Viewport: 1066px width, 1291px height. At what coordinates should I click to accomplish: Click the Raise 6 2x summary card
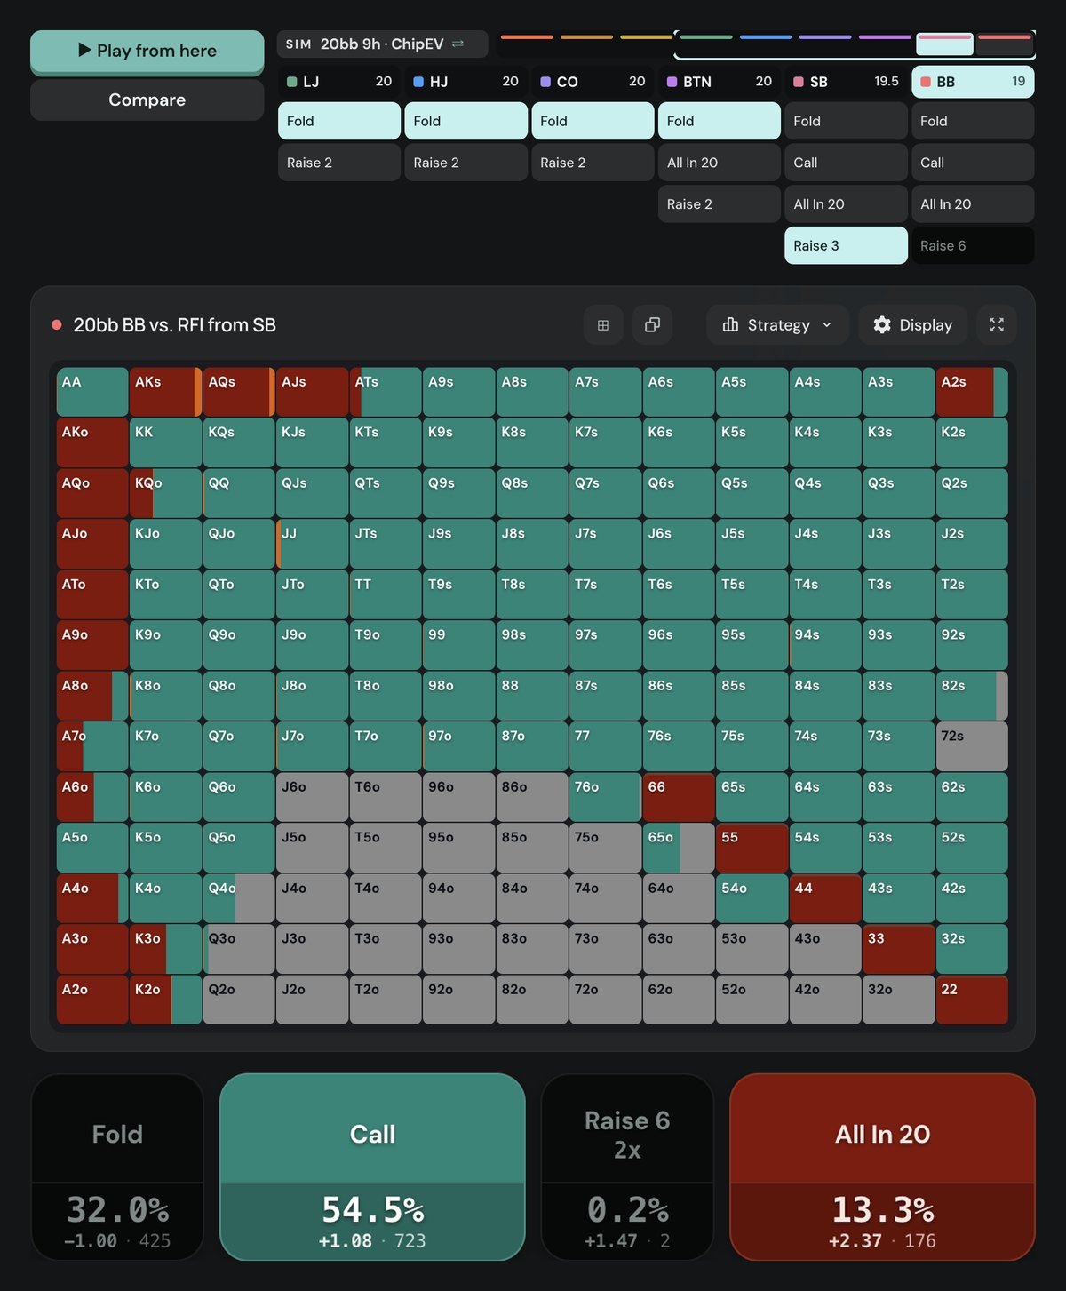tap(627, 1167)
